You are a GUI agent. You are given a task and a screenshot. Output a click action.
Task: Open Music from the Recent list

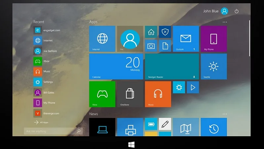point(42,71)
